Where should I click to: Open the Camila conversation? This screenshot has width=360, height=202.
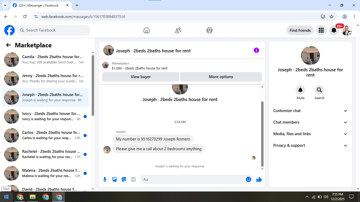pos(45,60)
